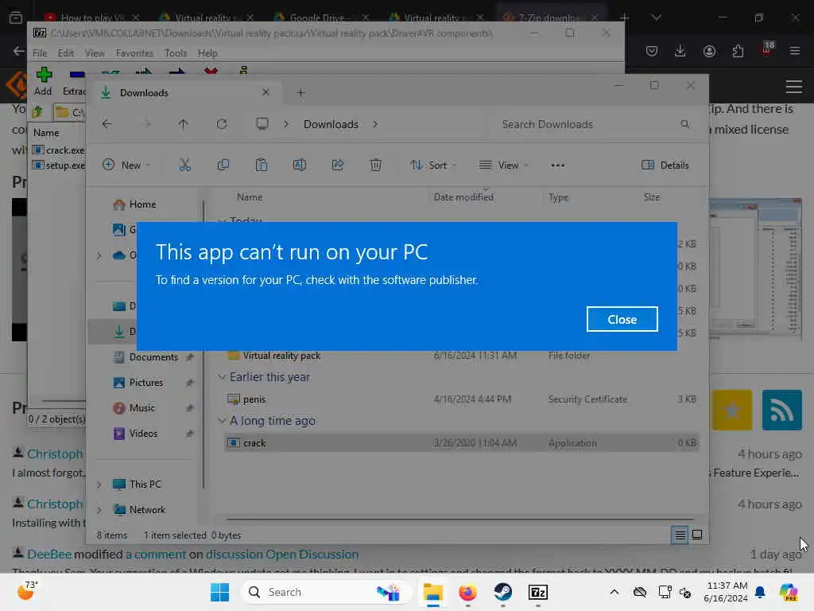The width and height of the screenshot is (814, 611).
Task: Sort by Date modified column header
Action: (x=463, y=197)
